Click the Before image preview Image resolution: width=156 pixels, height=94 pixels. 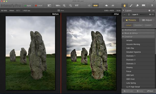[x=30, y=53]
